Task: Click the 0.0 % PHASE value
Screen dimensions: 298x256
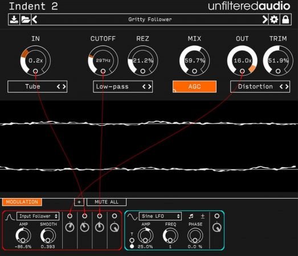Action: [195, 246]
